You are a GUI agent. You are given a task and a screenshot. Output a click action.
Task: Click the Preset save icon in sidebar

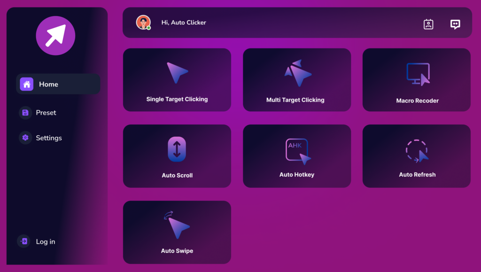point(24,113)
